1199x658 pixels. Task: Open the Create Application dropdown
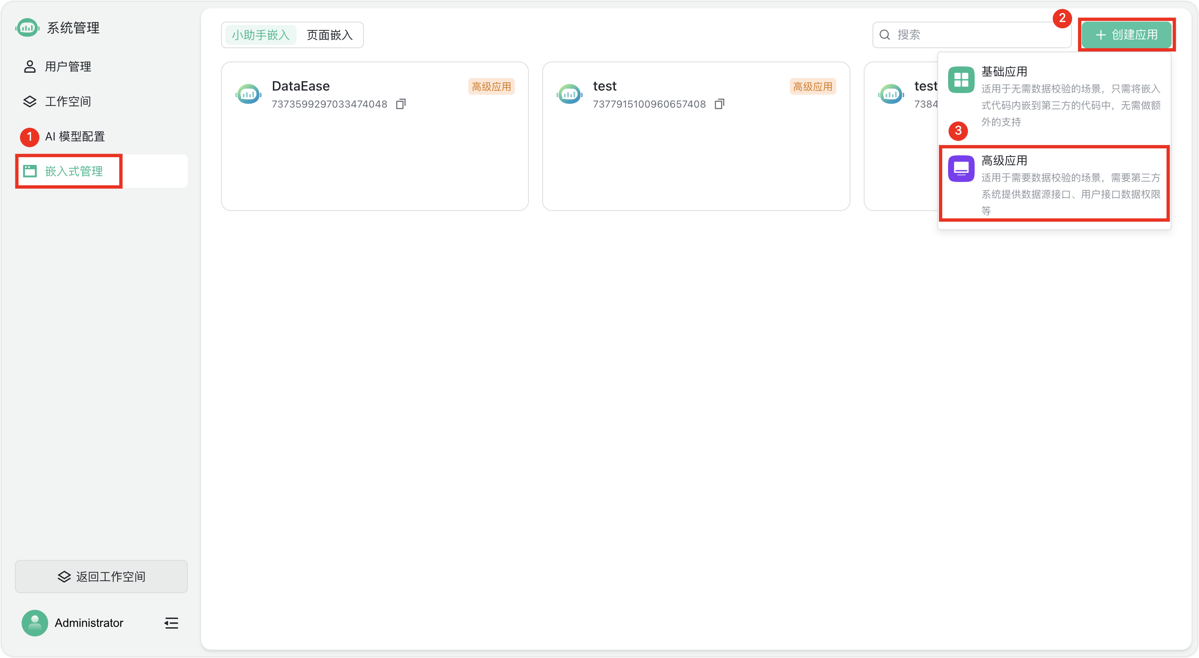tap(1126, 35)
